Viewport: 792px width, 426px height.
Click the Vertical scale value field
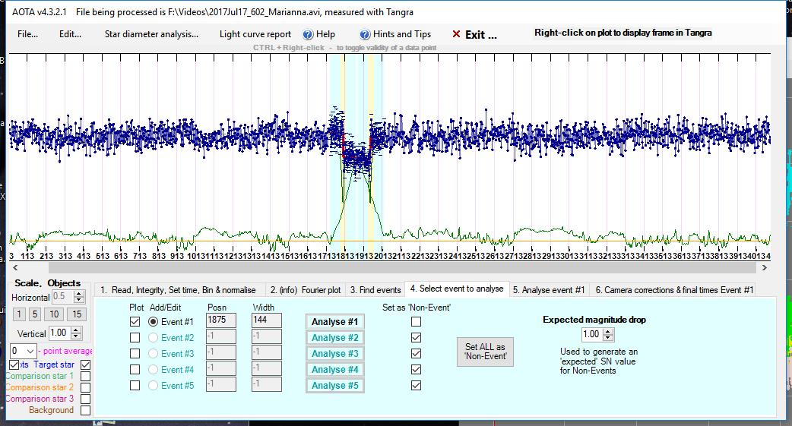pos(59,333)
